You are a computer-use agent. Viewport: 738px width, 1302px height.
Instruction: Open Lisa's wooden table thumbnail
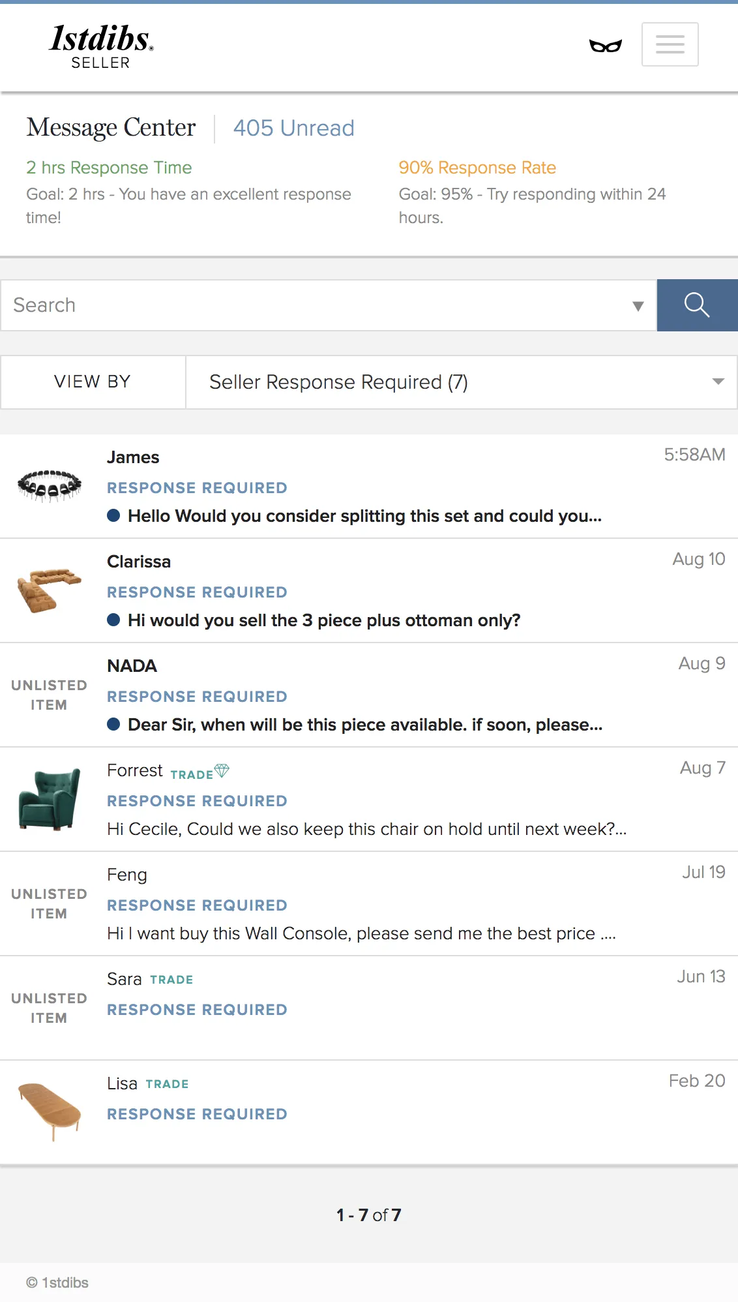coord(50,1112)
